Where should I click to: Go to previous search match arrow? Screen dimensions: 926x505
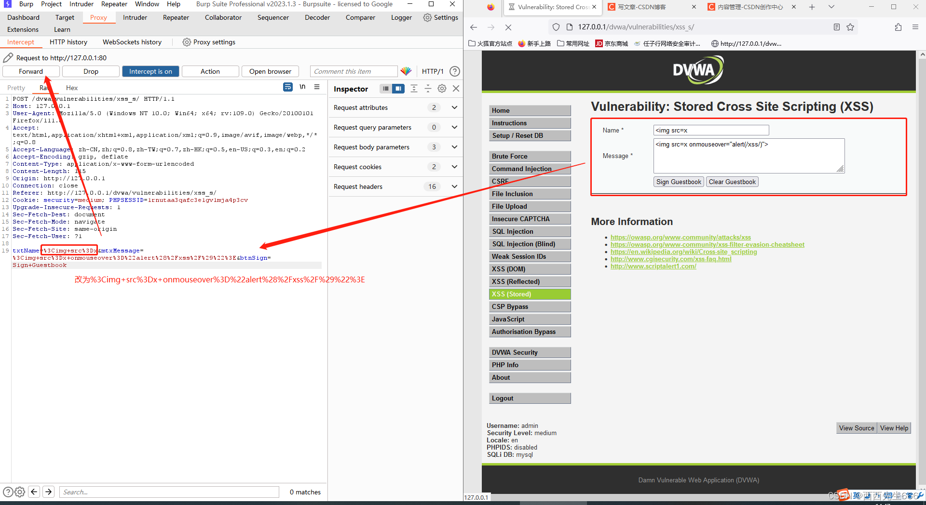click(x=34, y=492)
